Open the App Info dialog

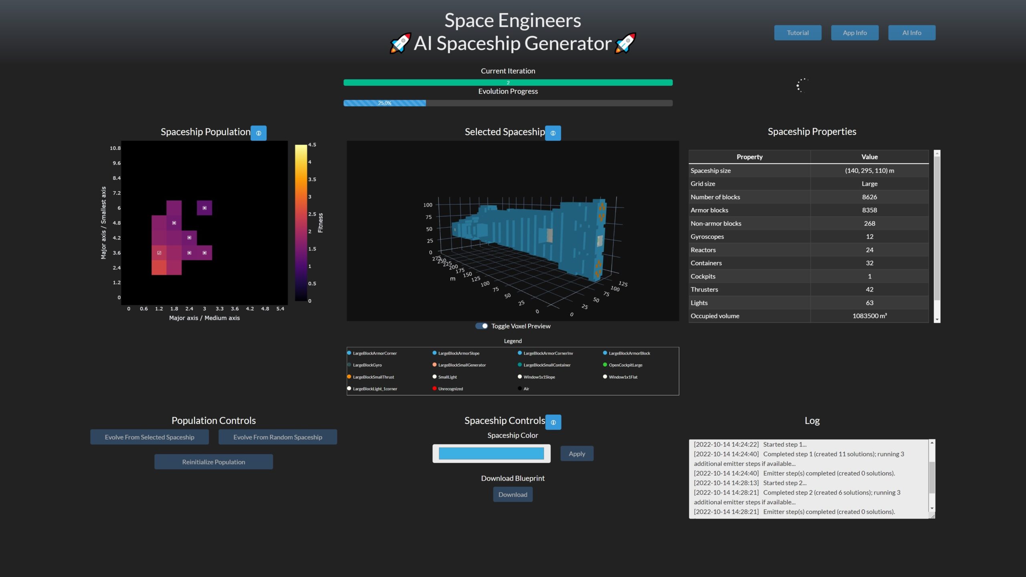(854, 33)
